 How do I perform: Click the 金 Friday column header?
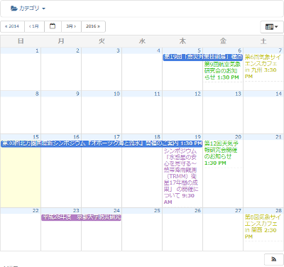223,41
